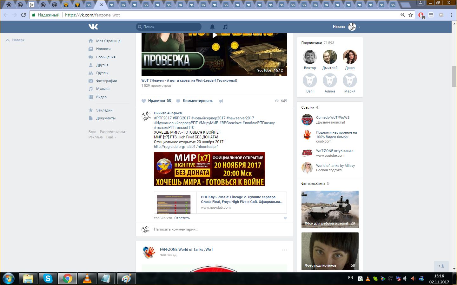This screenshot has height=285, width=457.
Task: Open Skype from taskbar
Action: click(48, 279)
